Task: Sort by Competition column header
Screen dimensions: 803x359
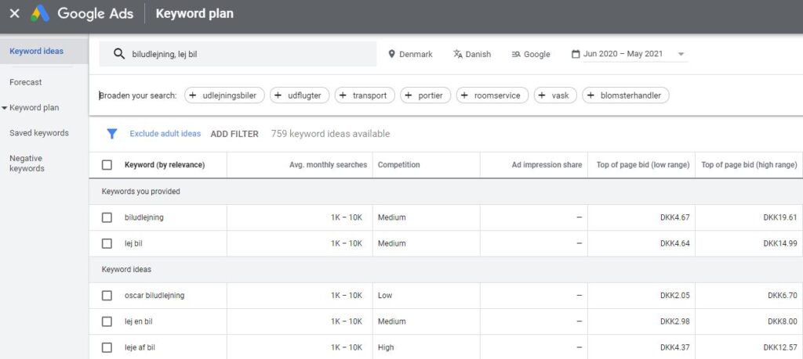Action: [398, 165]
